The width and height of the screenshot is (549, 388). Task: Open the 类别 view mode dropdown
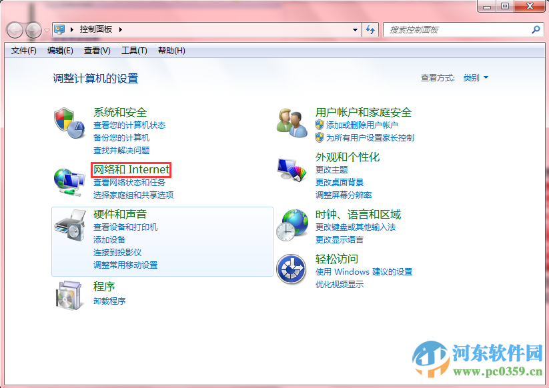(475, 76)
